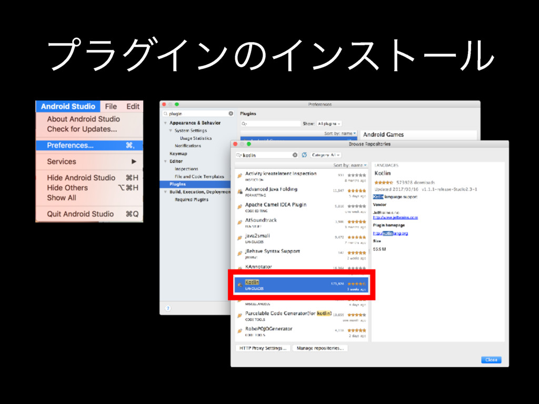Open the Edit menu
The image size is (539, 404).
point(133,106)
